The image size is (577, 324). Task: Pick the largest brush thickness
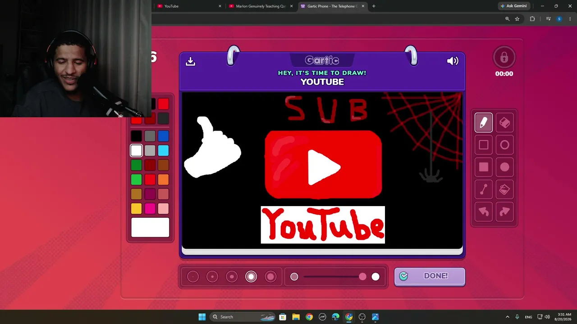(x=270, y=277)
